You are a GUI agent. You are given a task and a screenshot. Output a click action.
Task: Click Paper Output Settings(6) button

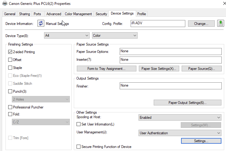tap(187, 103)
